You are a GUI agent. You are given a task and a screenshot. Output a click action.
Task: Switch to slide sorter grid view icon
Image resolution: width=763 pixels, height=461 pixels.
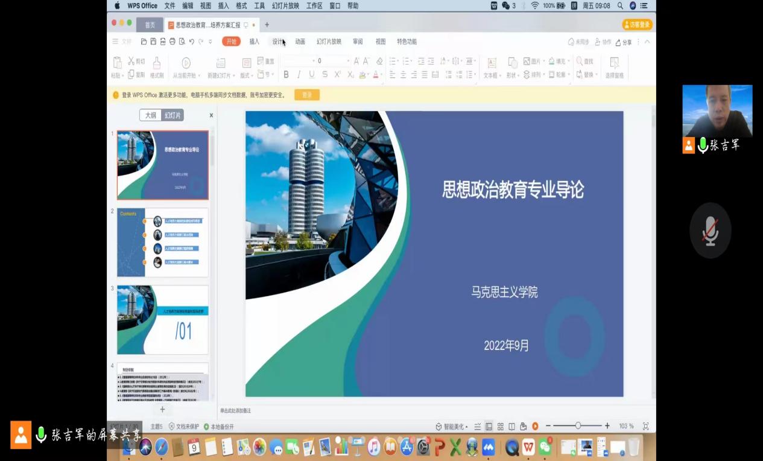tap(500, 426)
